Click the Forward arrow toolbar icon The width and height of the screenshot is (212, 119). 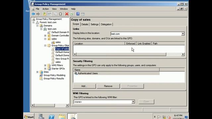coord(38,14)
